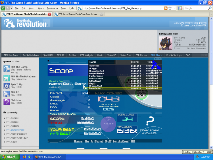Click low res link in sidebar
The image size is (213, 160).
14,72
